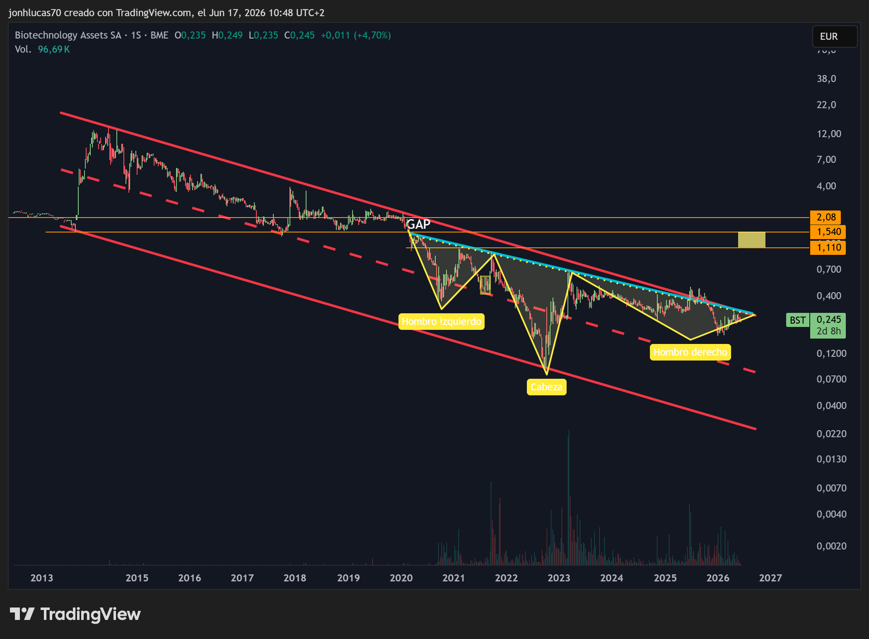
Task: Click the tallest volume bar in 2023
Action: tap(569, 497)
